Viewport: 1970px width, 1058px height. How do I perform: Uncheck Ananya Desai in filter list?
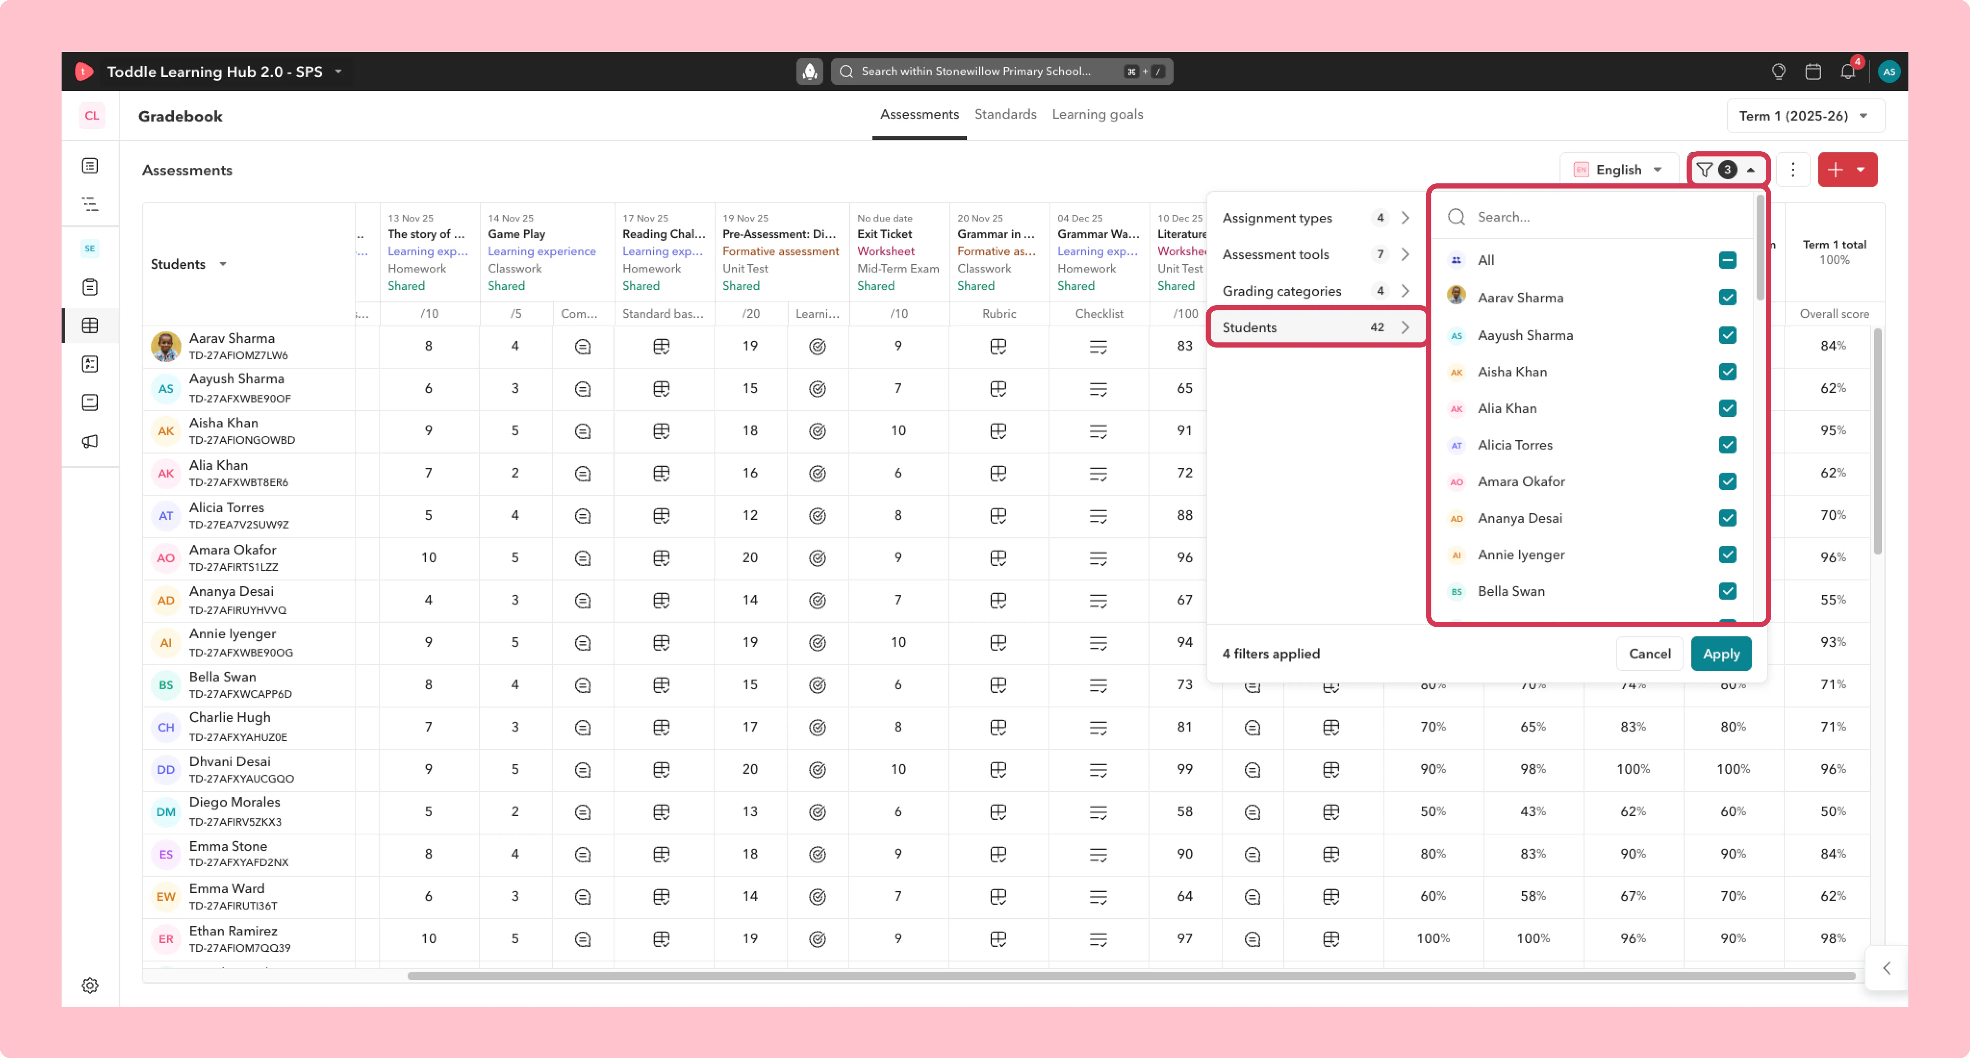tap(1728, 518)
